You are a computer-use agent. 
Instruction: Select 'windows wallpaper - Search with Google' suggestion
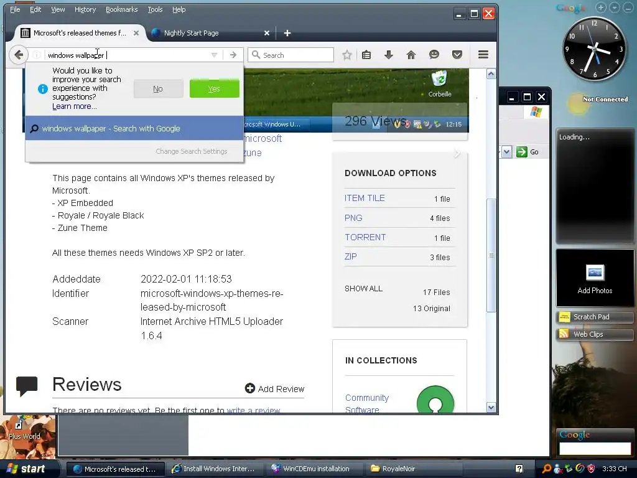[x=134, y=128]
